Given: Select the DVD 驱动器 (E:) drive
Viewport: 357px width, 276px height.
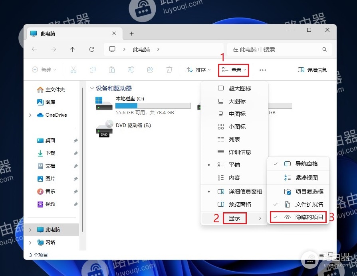Looking at the screenshot, I should 123,129.
